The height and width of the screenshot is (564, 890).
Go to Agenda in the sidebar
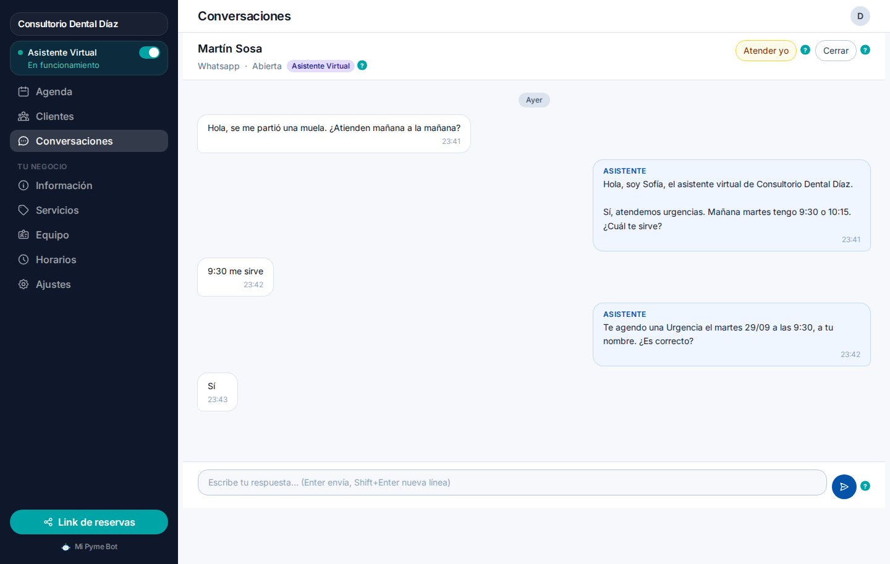(x=89, y=91)
